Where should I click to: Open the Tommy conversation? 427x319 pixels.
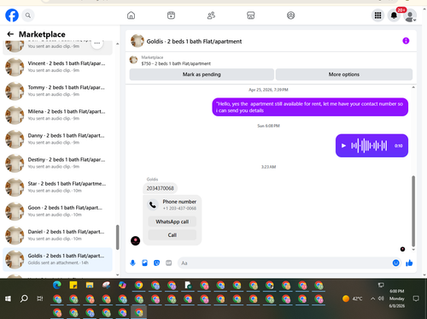pyautogui.click(x=57, y=91)
